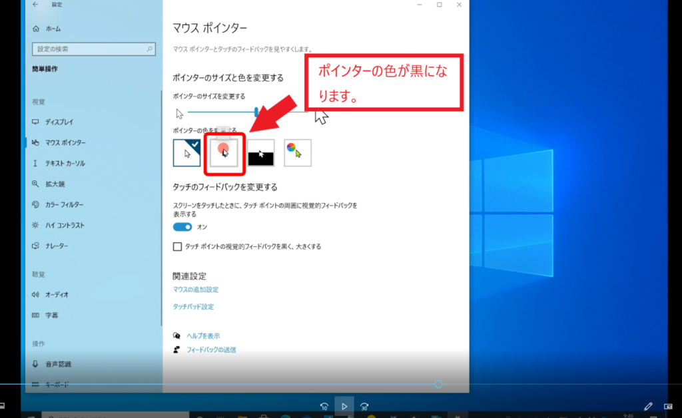This screenshot has width=682, height=418.
Task: Check the darker, larger touch feedback checkbox
Action: pos(177,246)
